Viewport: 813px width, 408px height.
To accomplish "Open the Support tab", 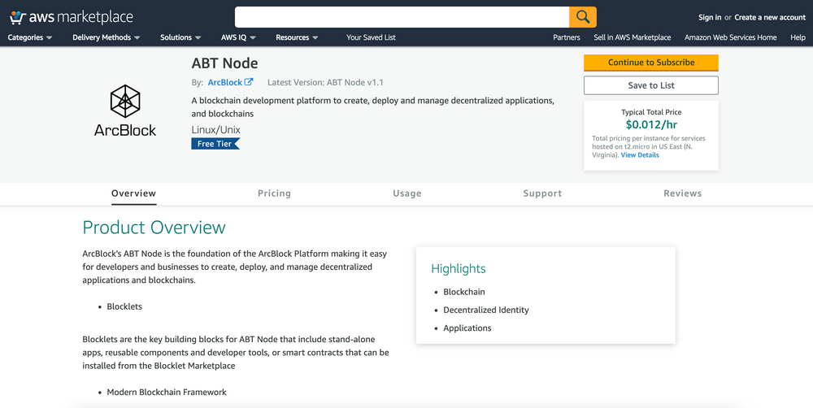I will point(542,193).
